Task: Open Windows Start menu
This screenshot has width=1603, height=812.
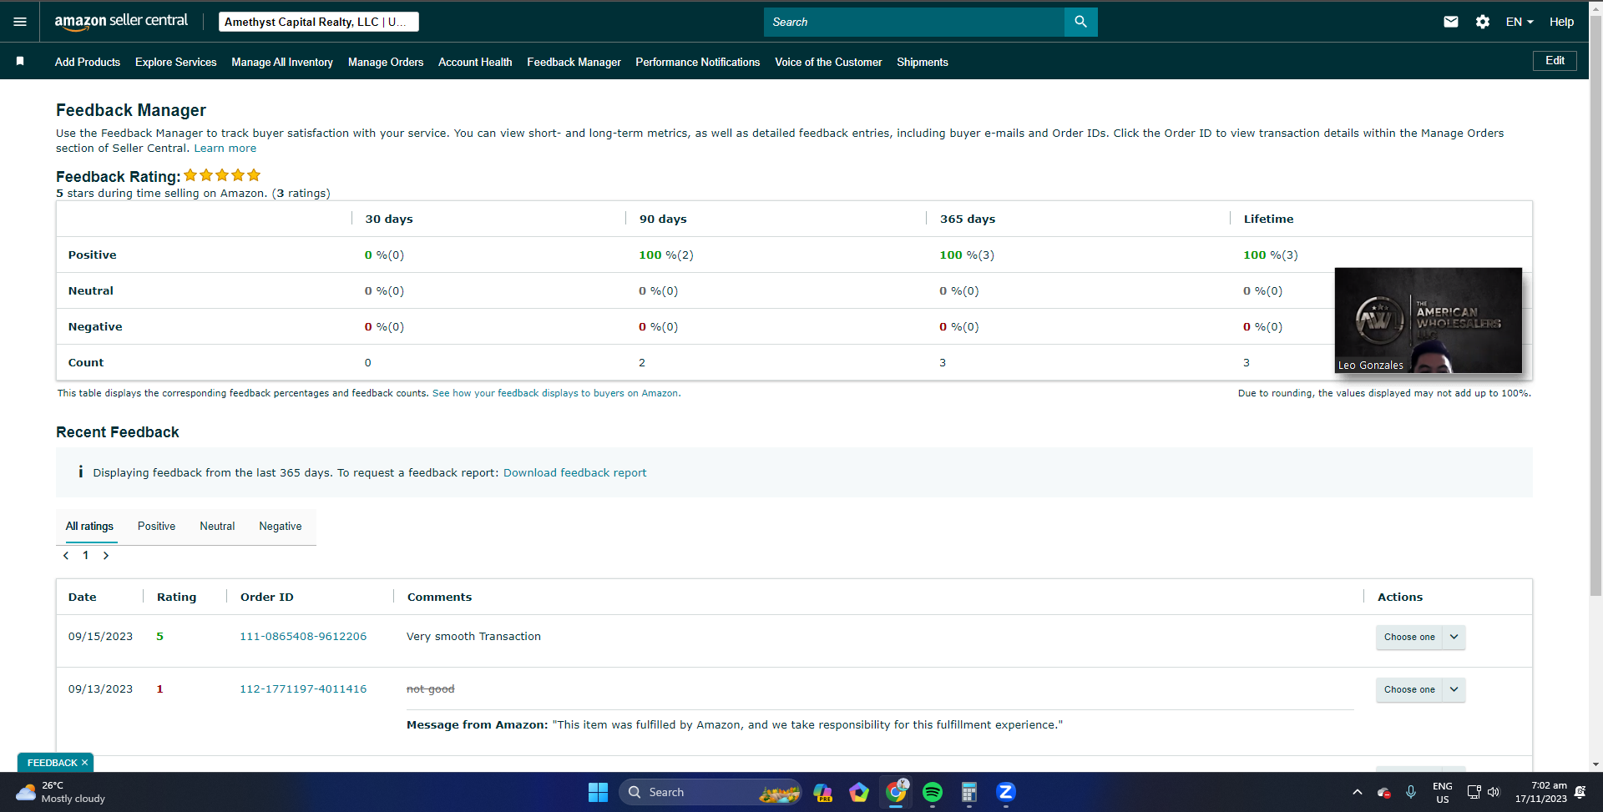Action: click(598, 792)
